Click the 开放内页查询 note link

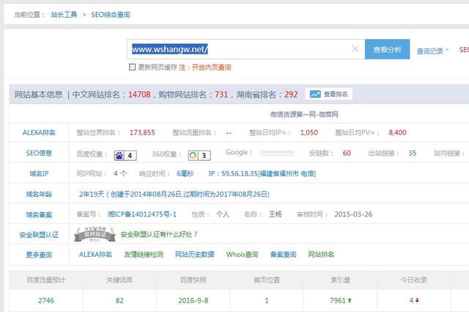211,68
